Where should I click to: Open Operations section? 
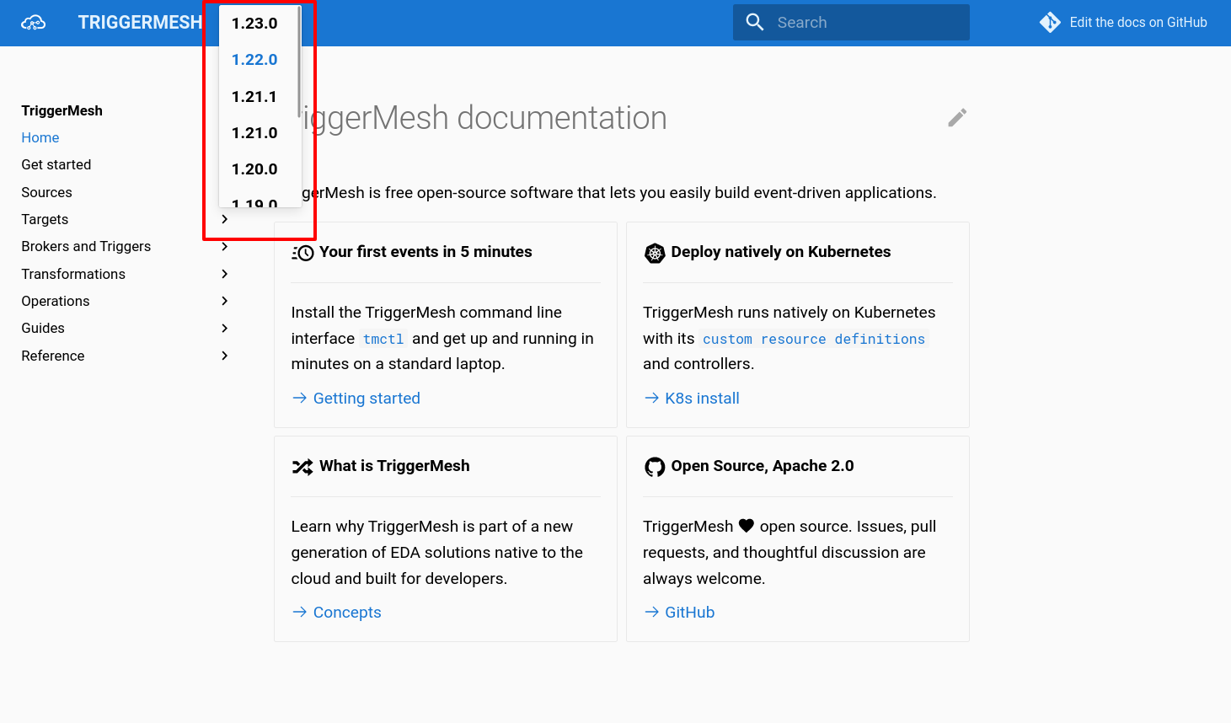(56, 301)
